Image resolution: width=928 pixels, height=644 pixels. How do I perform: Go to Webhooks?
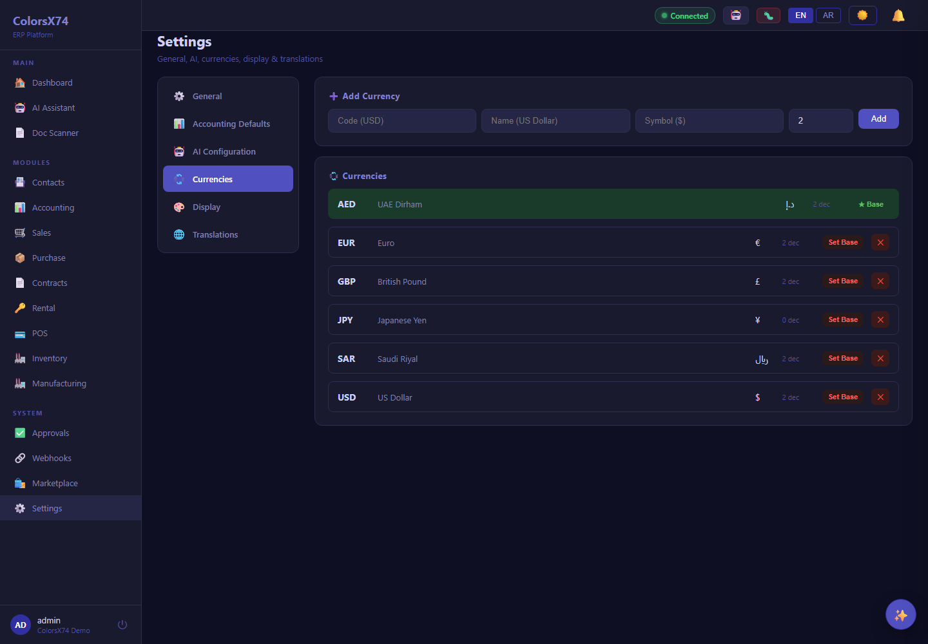(x=70, y=458)
